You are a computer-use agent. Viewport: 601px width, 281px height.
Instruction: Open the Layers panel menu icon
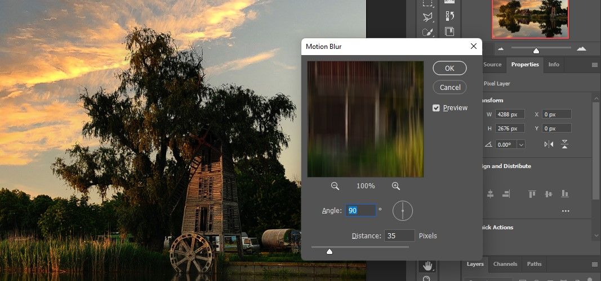coord(594,264)
